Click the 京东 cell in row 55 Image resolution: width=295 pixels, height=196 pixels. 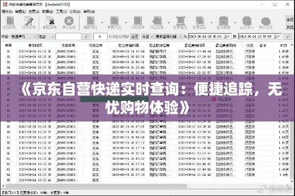96,180
